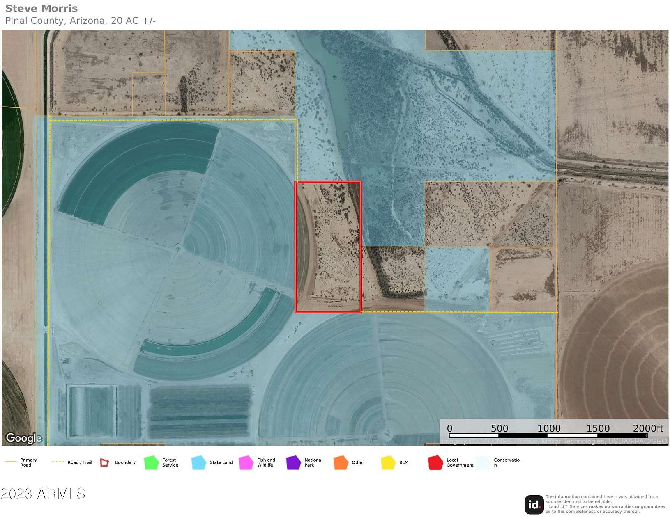
Task: Expand the property details under Steve Morris heading
Action: (41, 8)
